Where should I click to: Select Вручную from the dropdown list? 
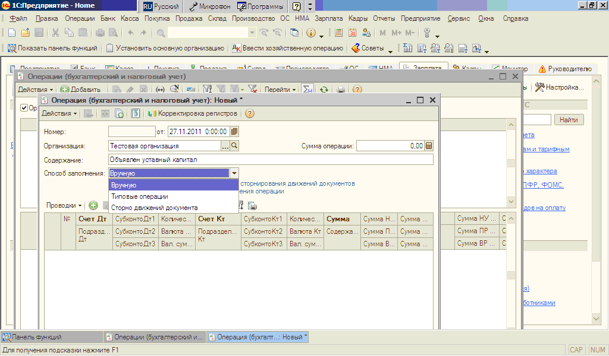click(x=174, y=185)
